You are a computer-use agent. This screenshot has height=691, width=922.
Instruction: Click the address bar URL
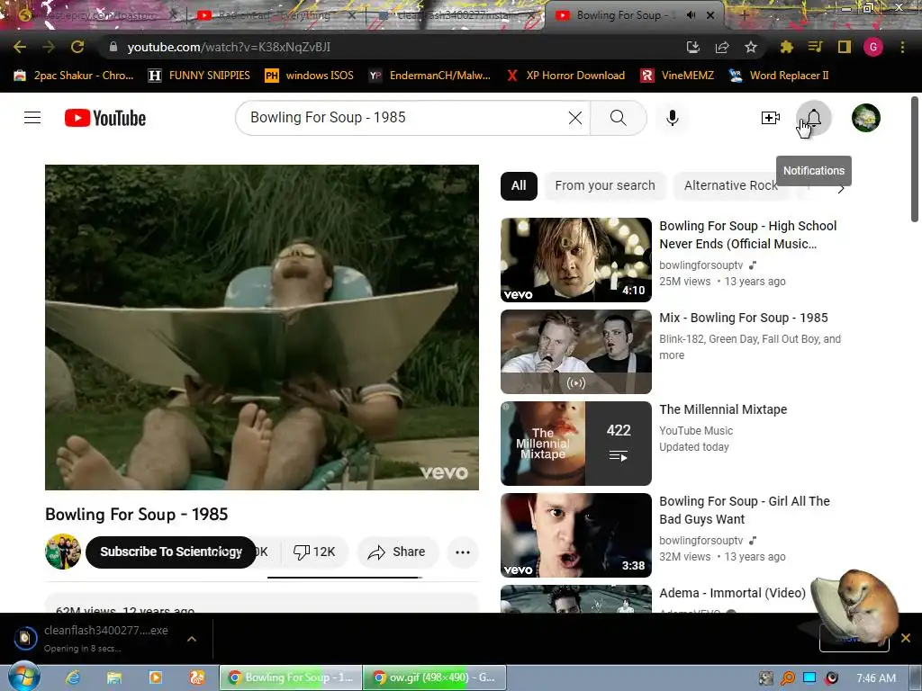pos(229,47)
